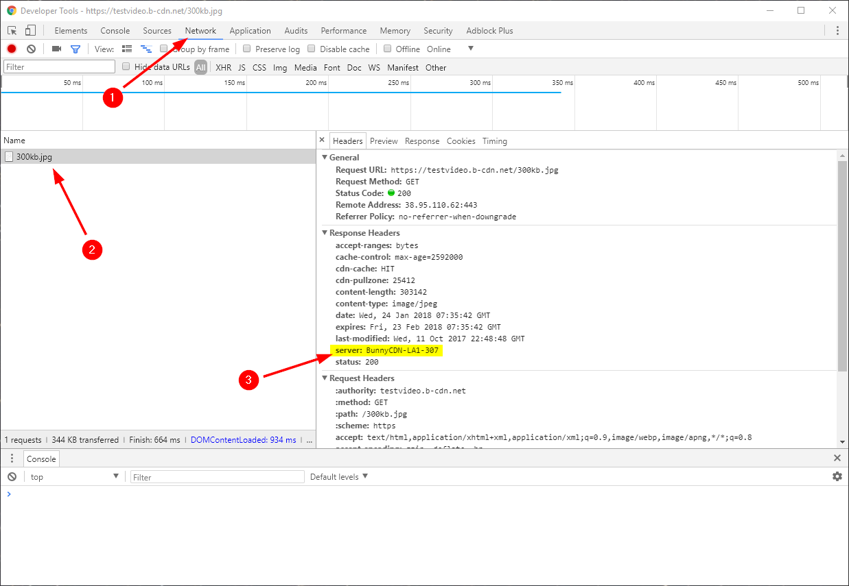Activate the inspect element picker
849x586 pixels.
click(11, 31)
